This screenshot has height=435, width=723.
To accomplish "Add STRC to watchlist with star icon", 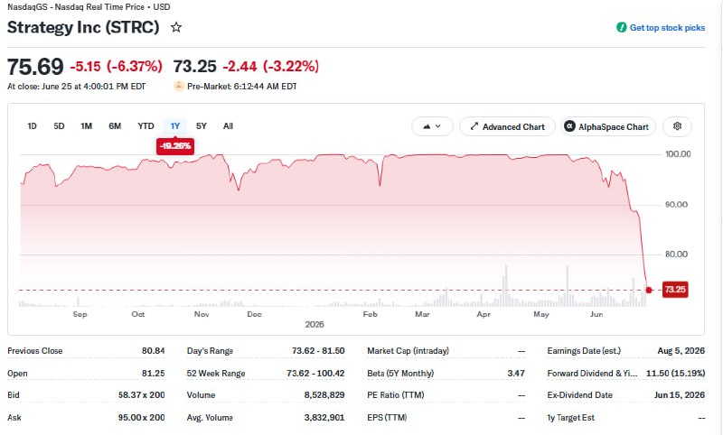I will tap(176, 28).
